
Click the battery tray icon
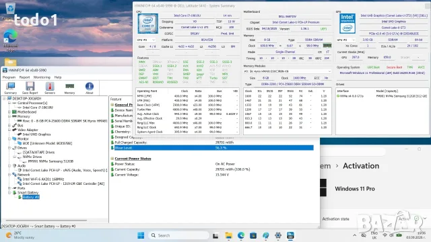399,235
